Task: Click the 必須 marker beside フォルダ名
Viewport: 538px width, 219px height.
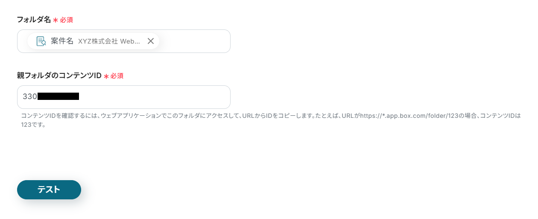Action: coord(66,20)
